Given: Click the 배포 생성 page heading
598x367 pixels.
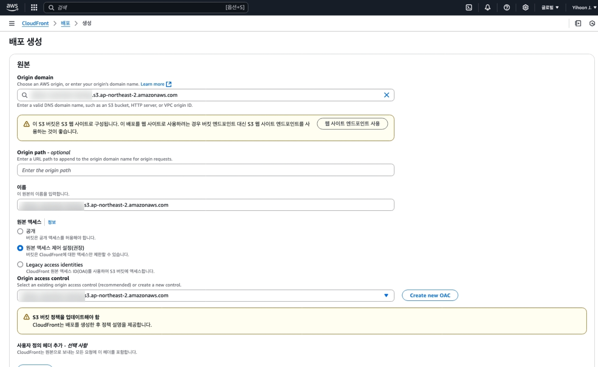Looking at the screenshot, I should (25, 41).
